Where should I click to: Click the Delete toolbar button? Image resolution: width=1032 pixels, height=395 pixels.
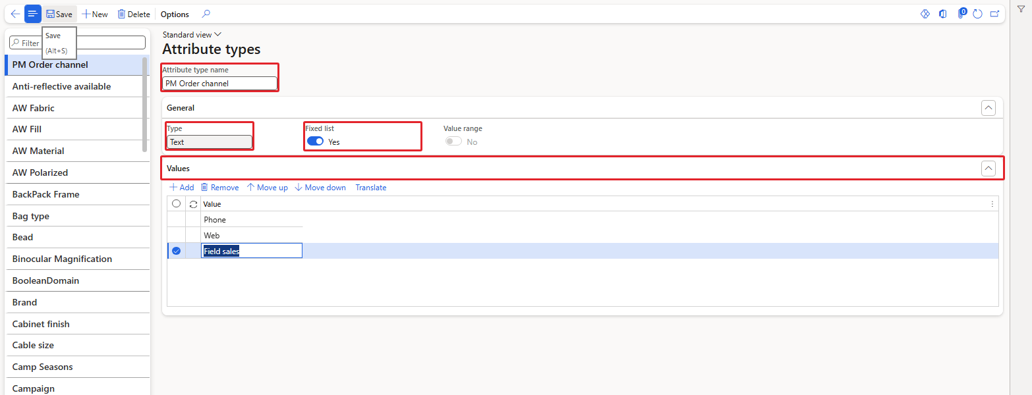[134, 14]
